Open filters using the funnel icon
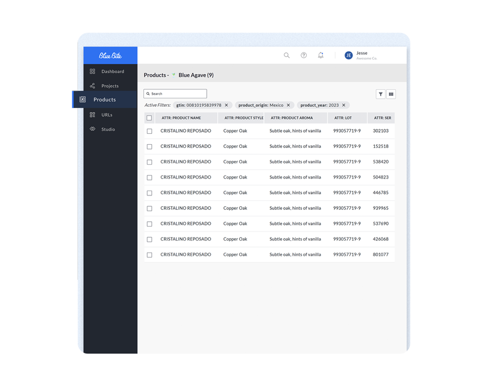482x386 pixels. click(x=381, y=94)
